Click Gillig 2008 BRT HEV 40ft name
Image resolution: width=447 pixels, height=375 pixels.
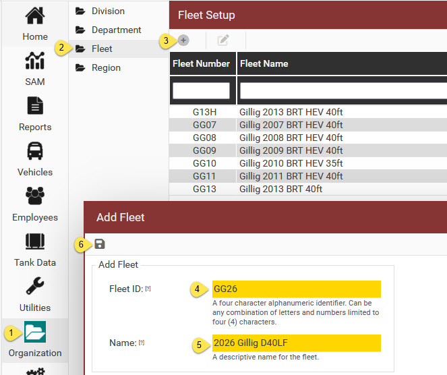pos(291,138)
